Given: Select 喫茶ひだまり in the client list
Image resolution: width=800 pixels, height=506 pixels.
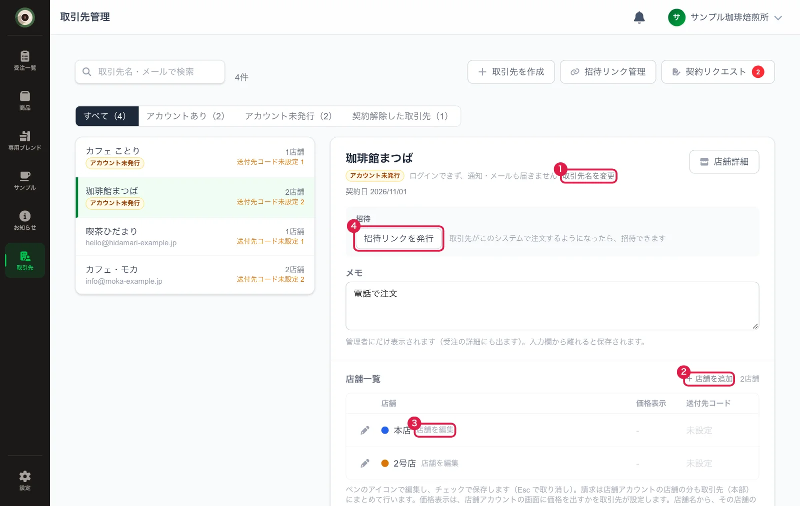Looking at the screenshot, I should [x=195, y=237].
